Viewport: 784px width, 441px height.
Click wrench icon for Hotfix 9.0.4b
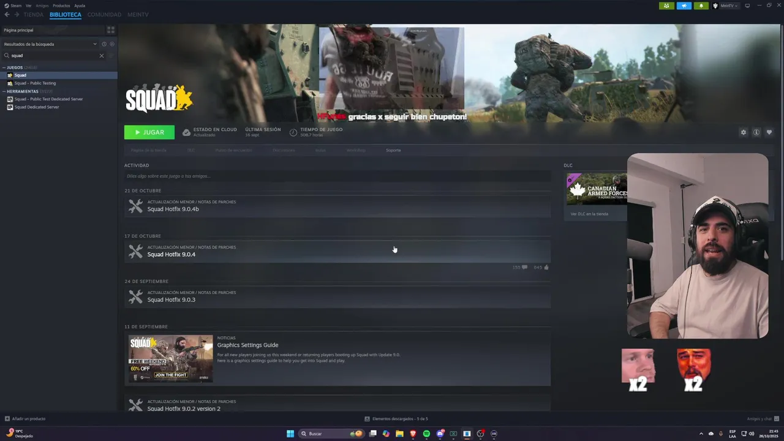pyautogui.click(x=135, y=206)
